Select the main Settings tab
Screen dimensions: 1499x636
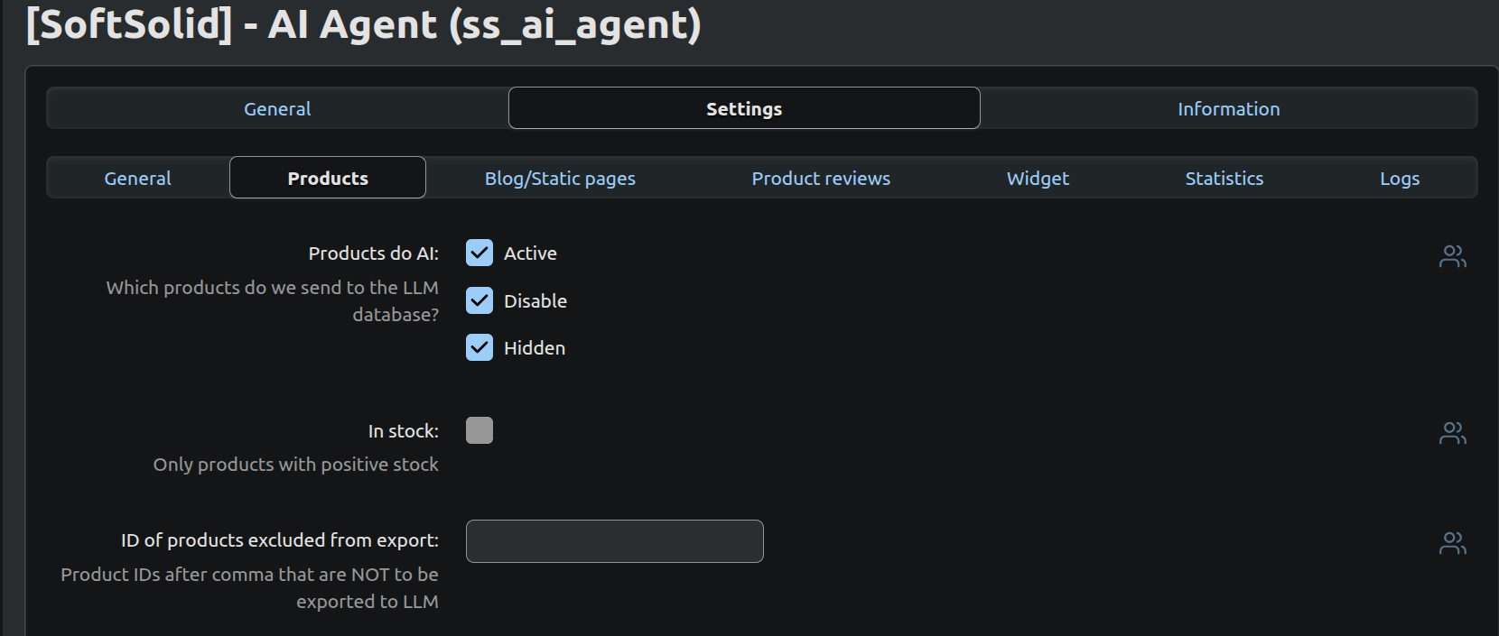coord(744,109)
